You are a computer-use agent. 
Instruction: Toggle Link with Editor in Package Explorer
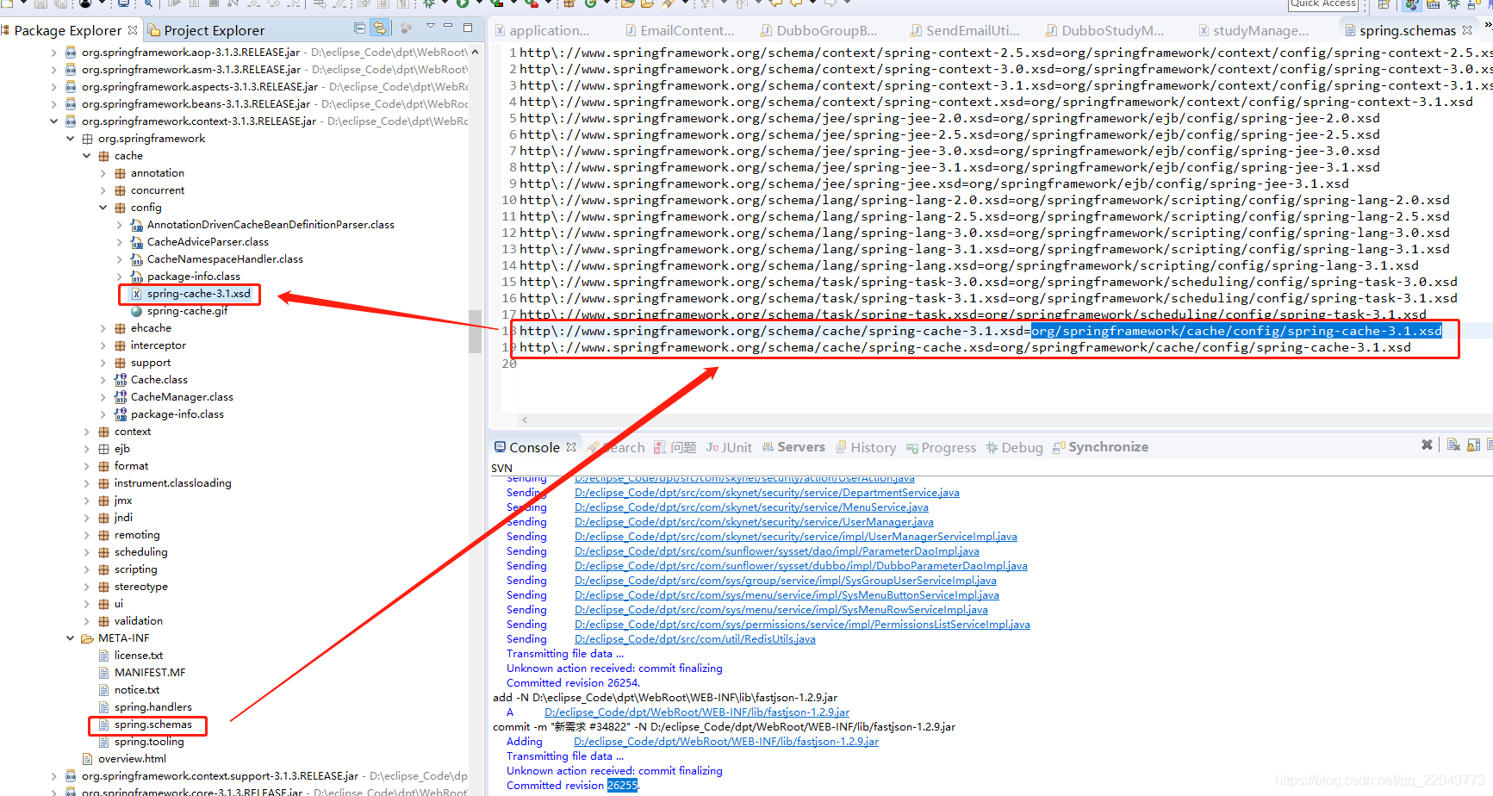coord(379,29)
